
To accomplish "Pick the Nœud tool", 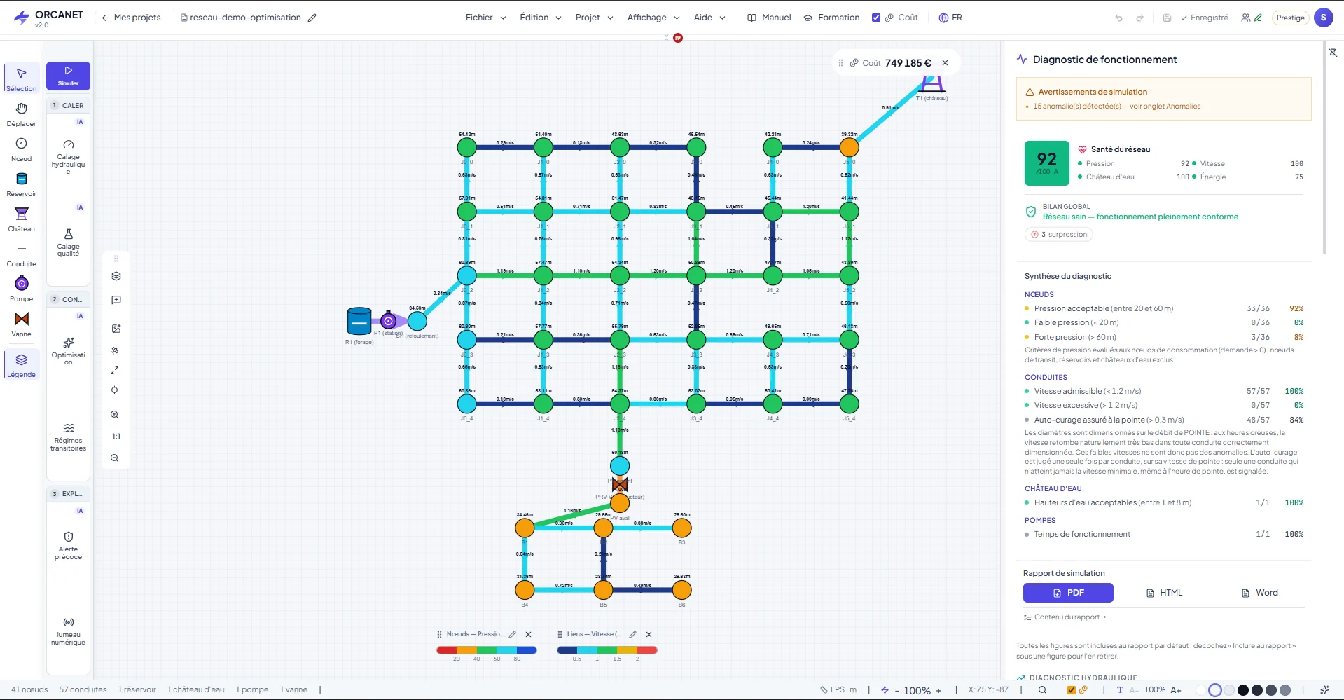I will click(x=22, y=149).
